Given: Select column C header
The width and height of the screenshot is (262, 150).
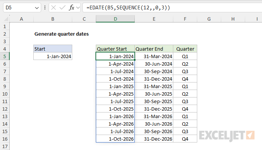Looking at the screenshot, I should (84, 19).
